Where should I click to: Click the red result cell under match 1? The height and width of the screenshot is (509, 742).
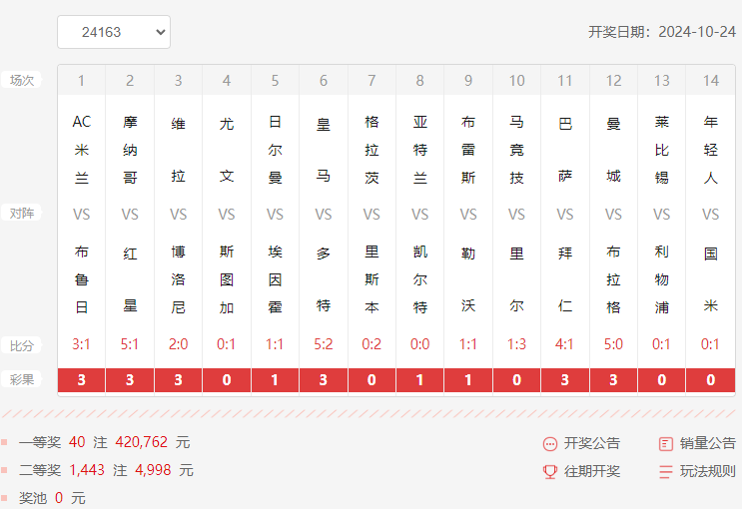(x=82, y=380)
